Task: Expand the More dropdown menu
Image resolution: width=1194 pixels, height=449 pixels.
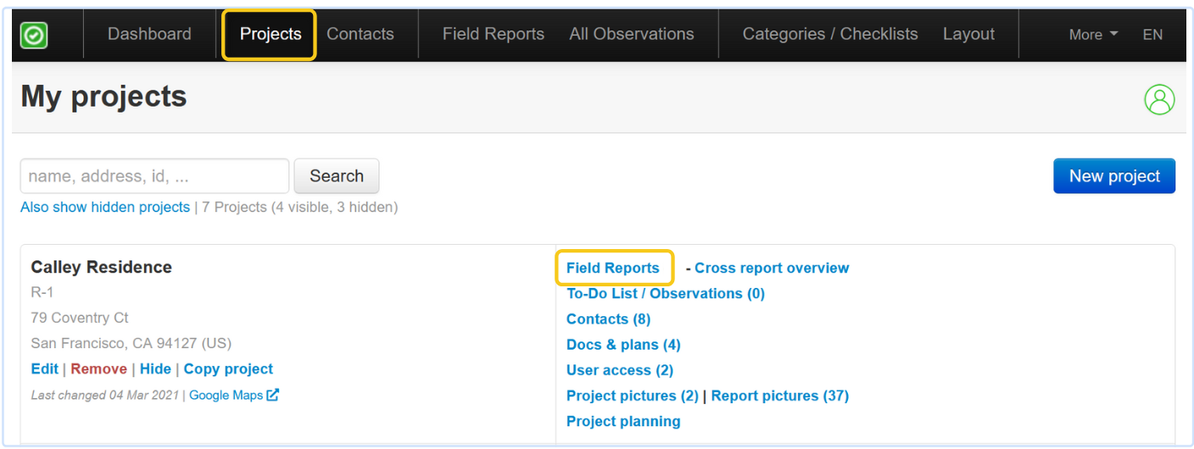Action: (x=1093, y=35)
